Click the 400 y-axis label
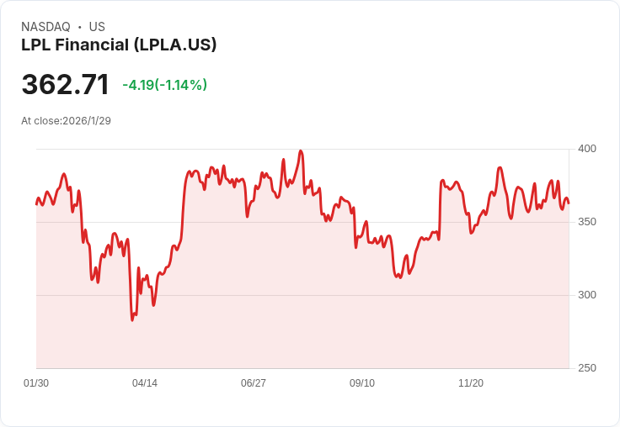 coord(587,149)
